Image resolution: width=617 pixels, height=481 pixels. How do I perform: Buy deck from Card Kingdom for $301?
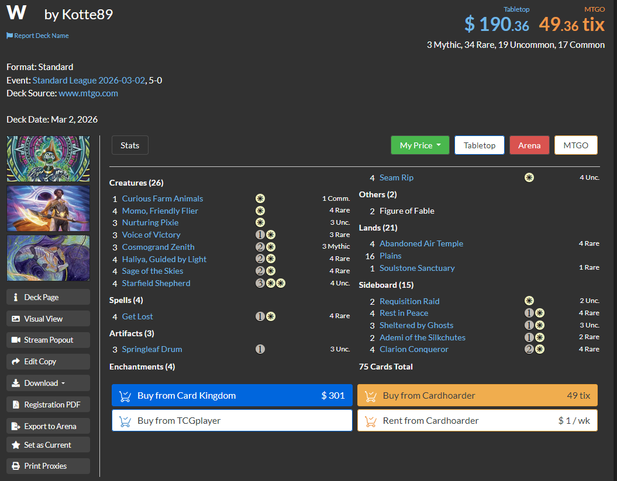tap(232, 395)
